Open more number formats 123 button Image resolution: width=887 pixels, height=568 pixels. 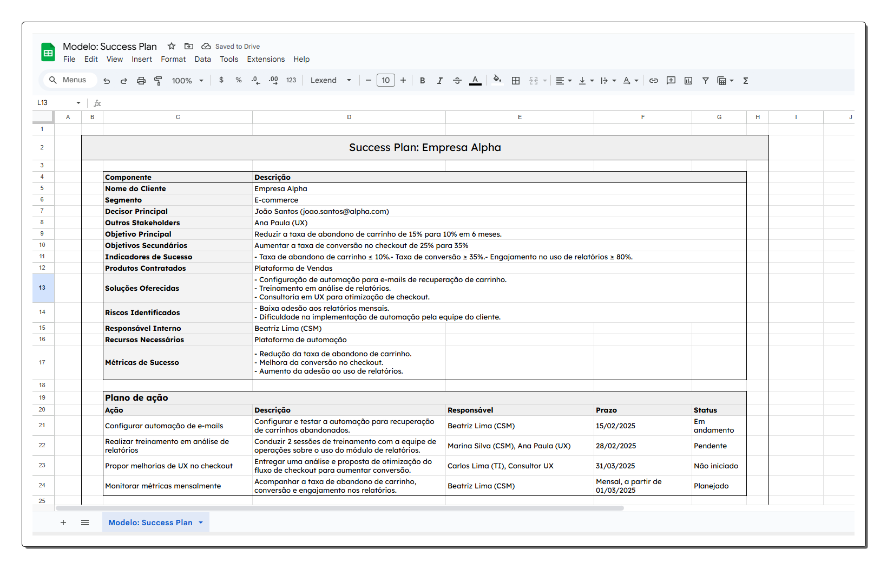[291, 80]
